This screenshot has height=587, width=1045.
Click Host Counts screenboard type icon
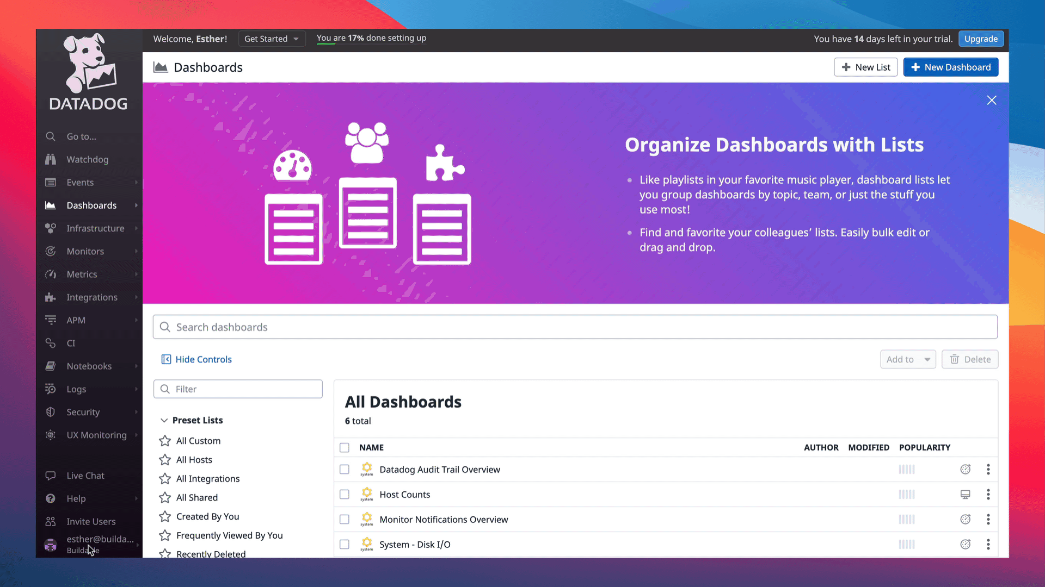tap(966, 494)
